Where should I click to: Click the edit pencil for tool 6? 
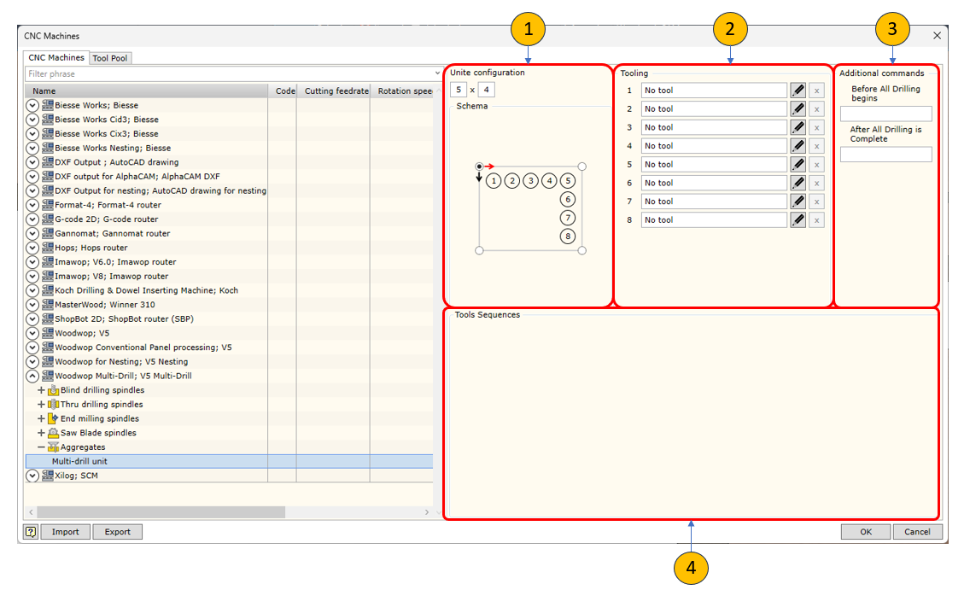click(798, 183)
